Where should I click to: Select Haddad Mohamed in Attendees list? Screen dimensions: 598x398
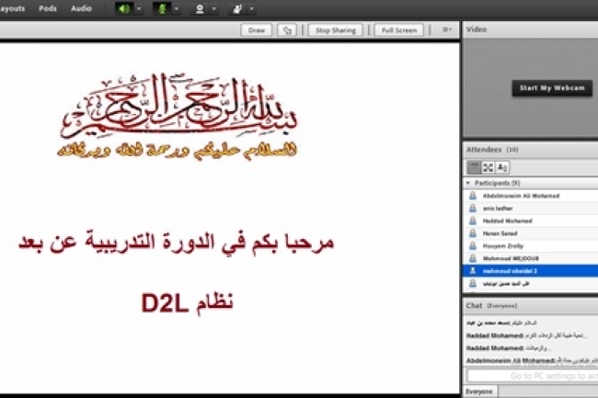click(531, 221)
